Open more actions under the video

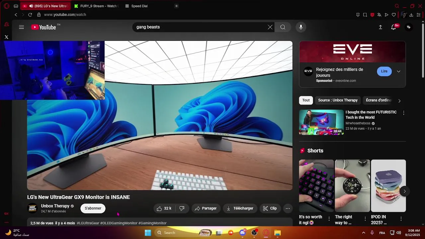point(288,208)
